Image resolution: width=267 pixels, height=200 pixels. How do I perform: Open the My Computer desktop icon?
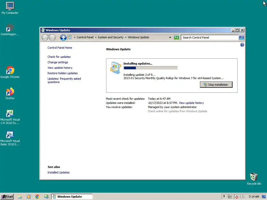(x=10, y=8)
